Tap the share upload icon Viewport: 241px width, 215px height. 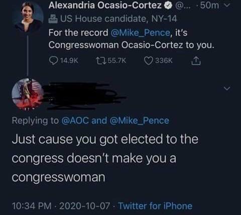[196, 61]
